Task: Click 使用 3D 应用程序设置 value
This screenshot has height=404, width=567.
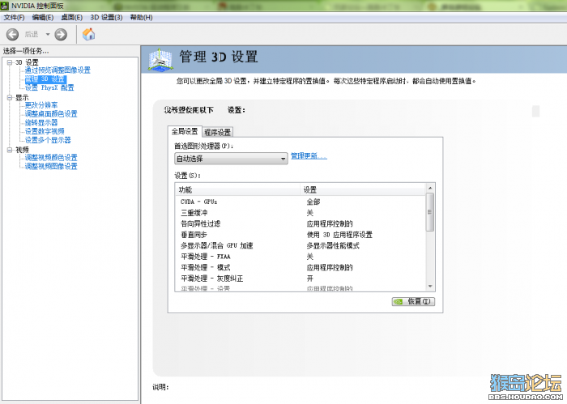Action: [x=339, y=235]
